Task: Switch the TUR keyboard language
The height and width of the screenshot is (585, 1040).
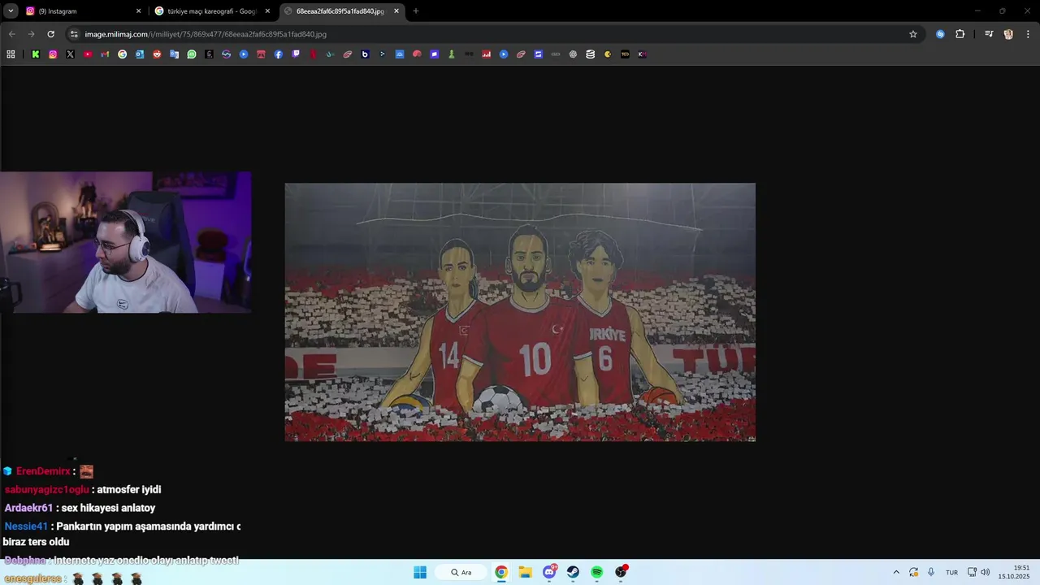Action: (951, 572)
